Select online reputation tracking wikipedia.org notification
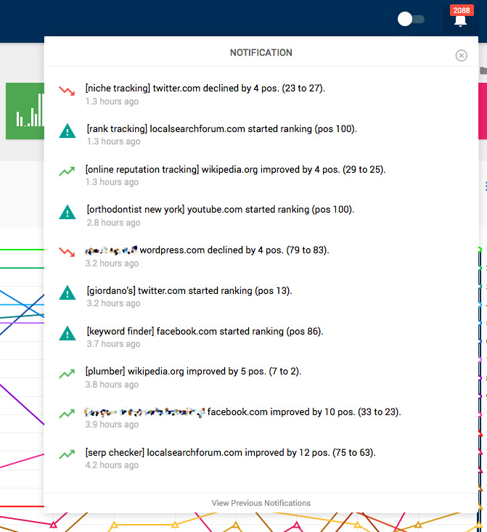Screen dimensions: 487x532 pos(235,170)
